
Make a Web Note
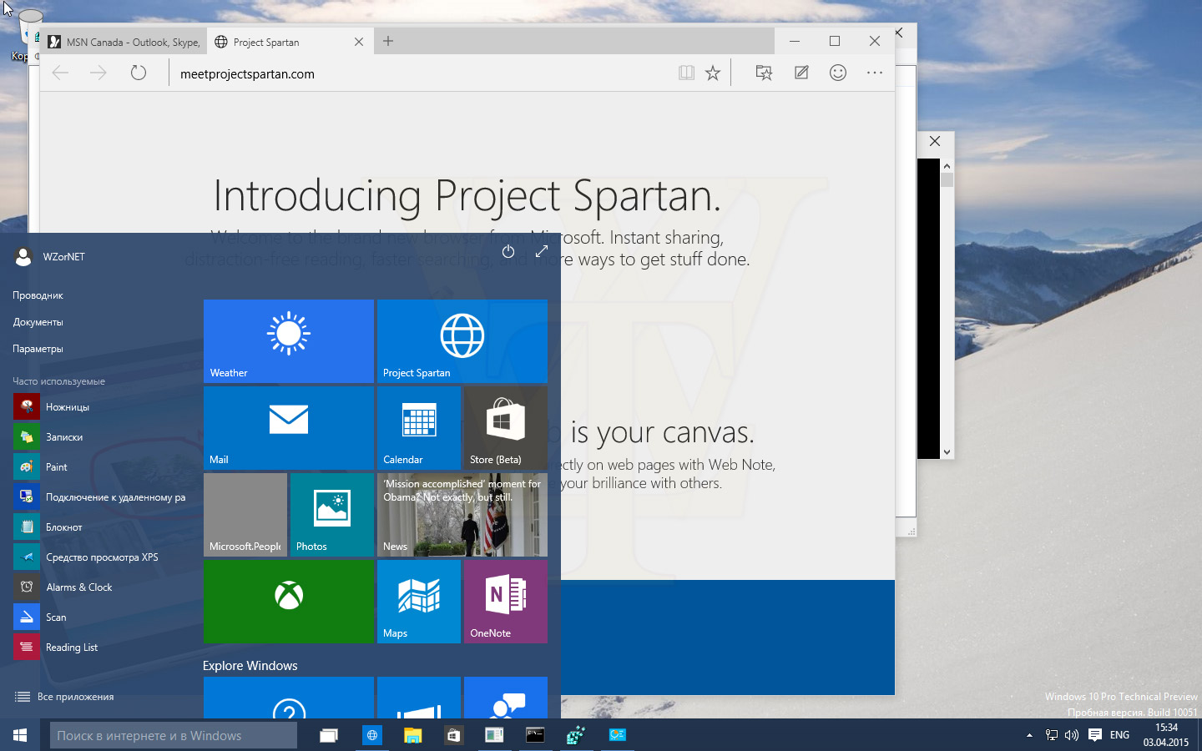click(x=801, y=73)
